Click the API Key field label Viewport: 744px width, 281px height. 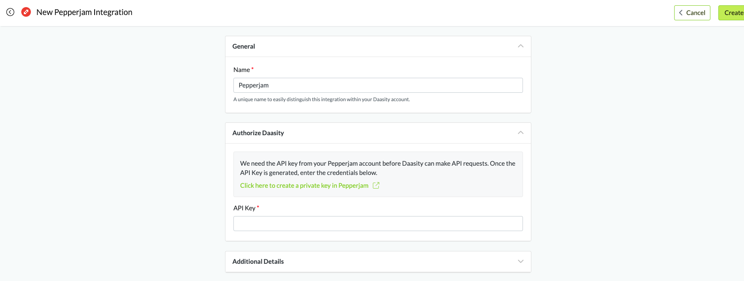click(244, 208)
